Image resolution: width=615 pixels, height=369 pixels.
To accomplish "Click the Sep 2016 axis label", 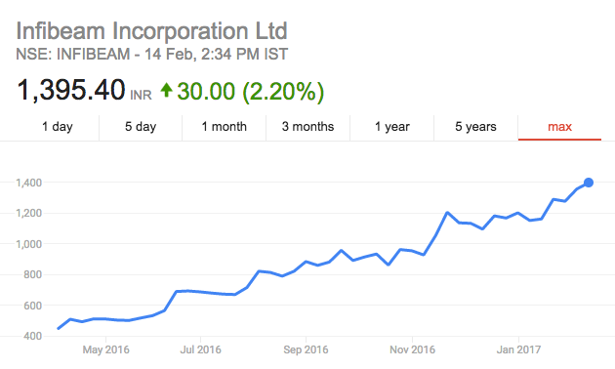I will point(306,349).
